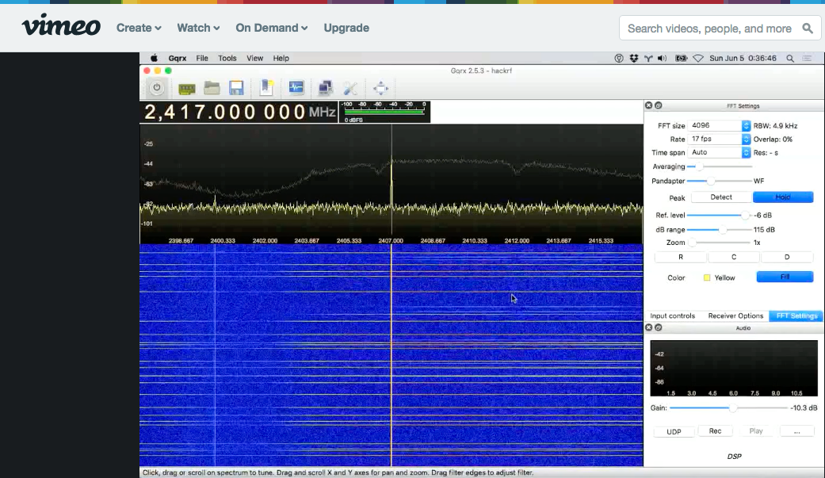Click the Vimeo search magnifier icon
825x478 pixels.
click(807, 29)
